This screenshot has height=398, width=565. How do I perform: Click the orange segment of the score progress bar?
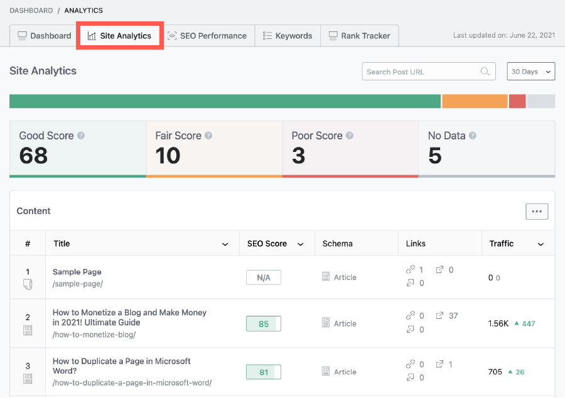click(x=475, y=101)
